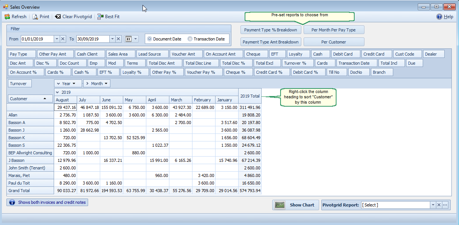This screenshot has width=459, height=225.
Task: Click the Credit Card field
Action: tap(377, 54)
